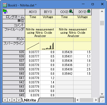The image size is (107, 105).
Task: Select column header A(X1)
Action: pyautogui.click(x=33, y=12)
